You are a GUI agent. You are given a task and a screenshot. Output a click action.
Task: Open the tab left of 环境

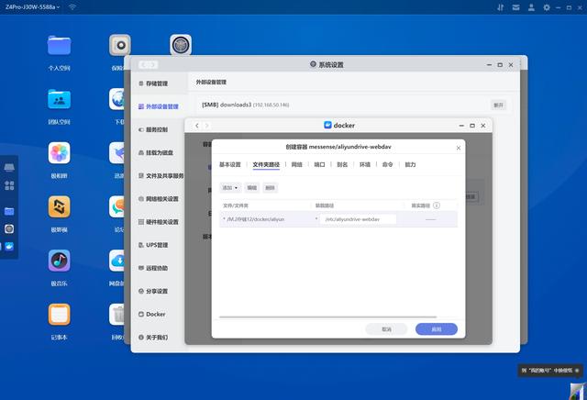coord(342,164)
